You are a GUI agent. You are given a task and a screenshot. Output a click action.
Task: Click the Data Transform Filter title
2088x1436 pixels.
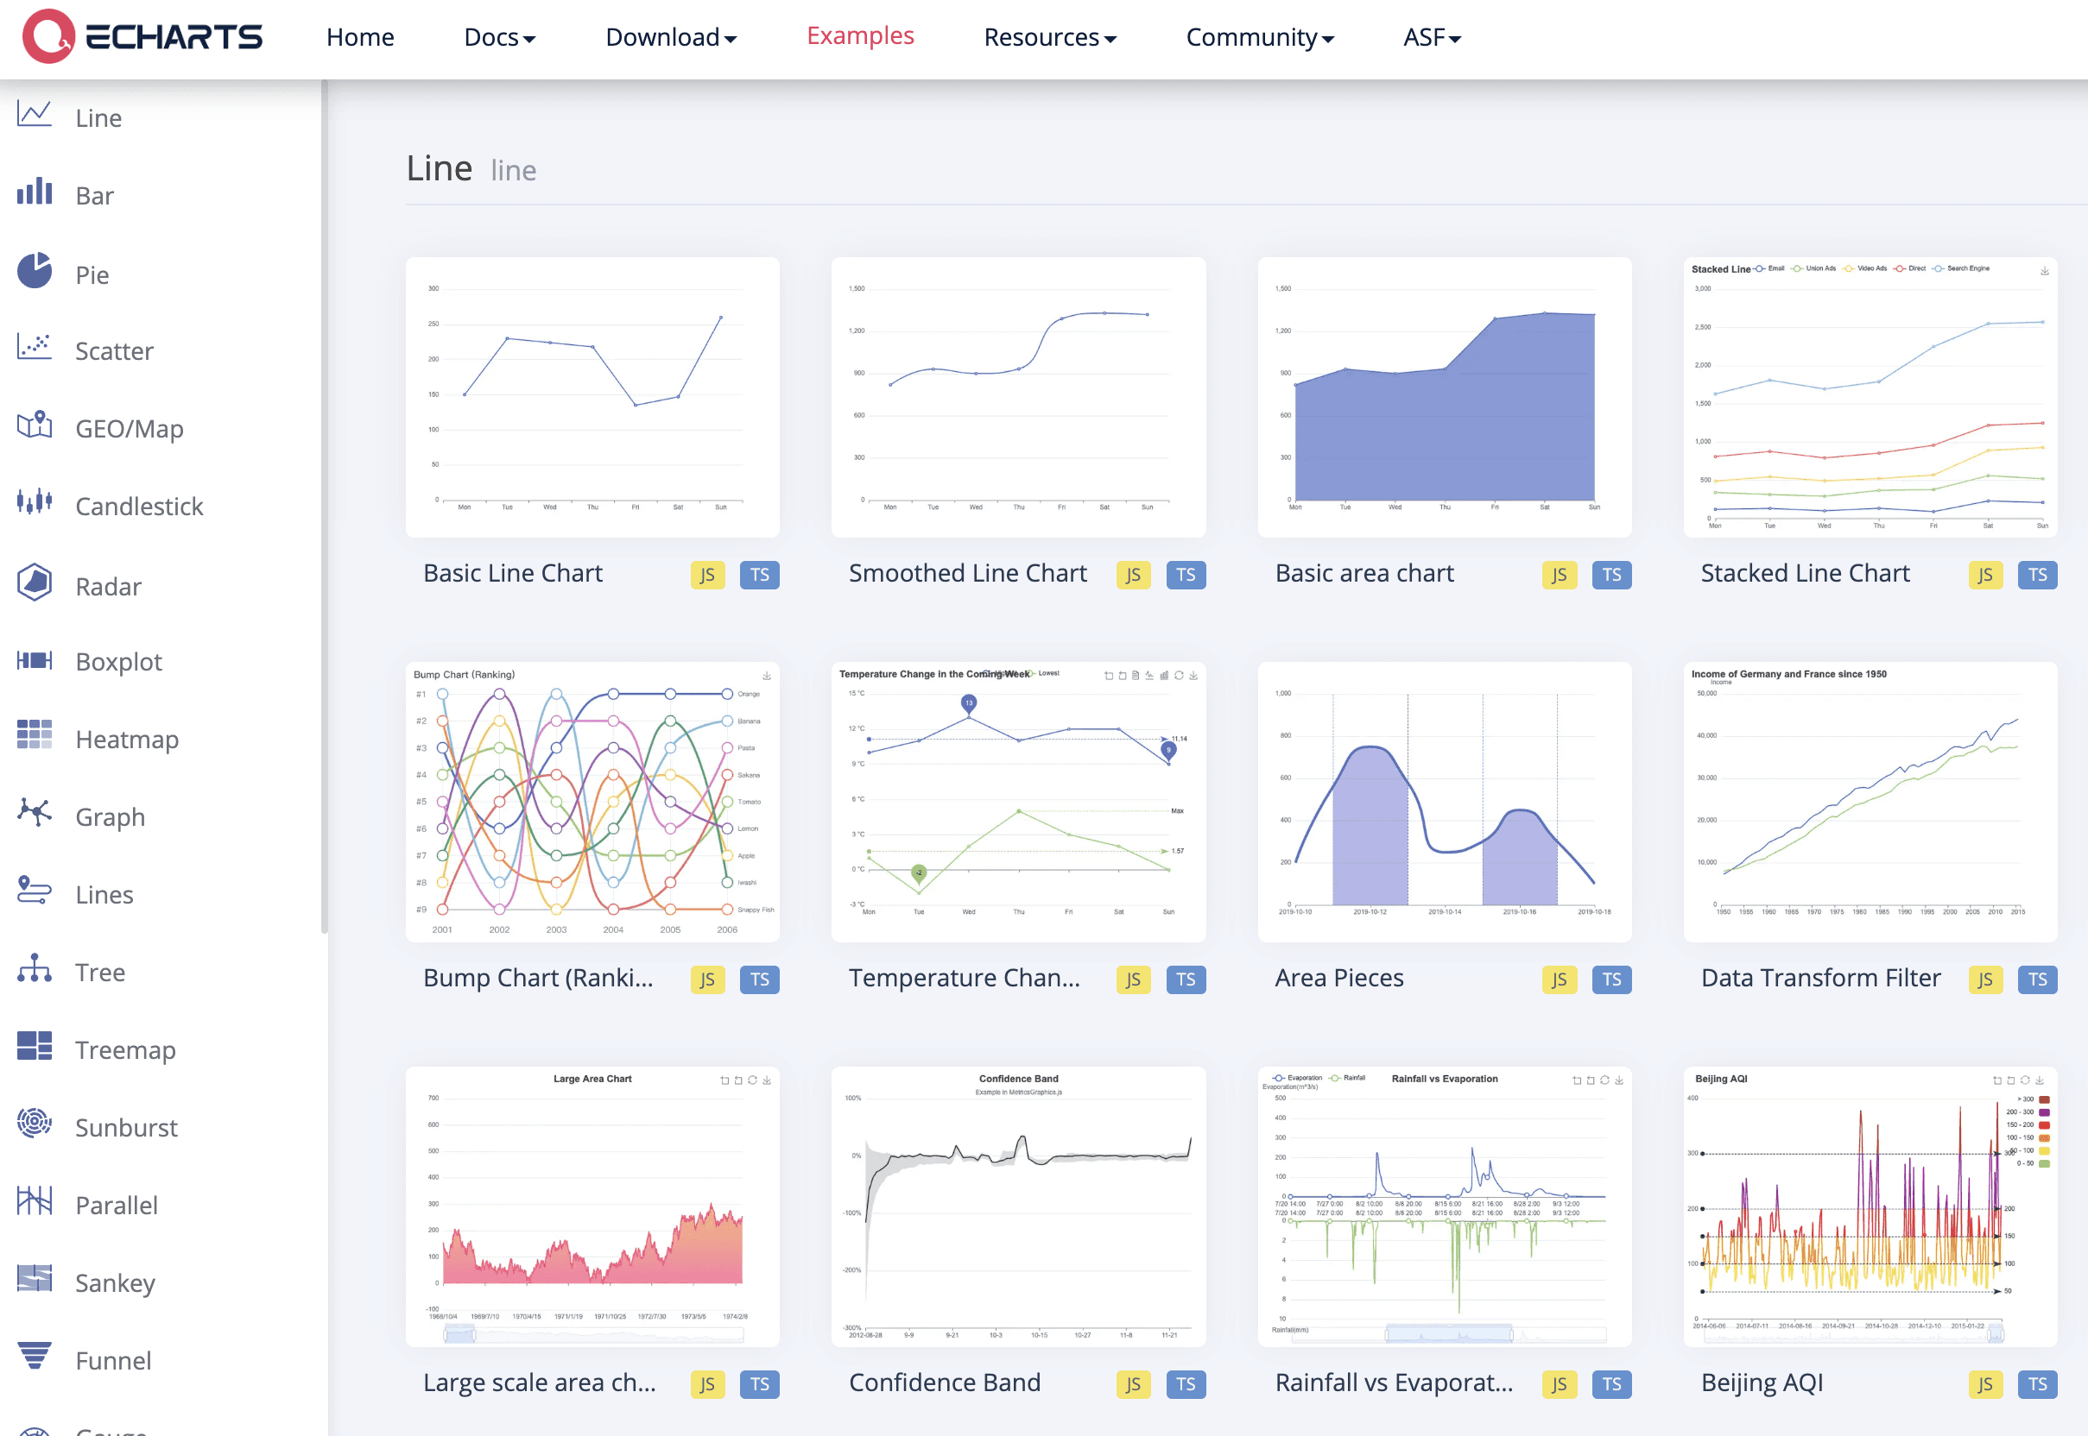tap(1820, 978)
